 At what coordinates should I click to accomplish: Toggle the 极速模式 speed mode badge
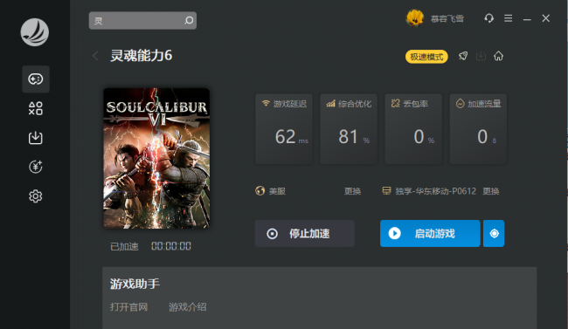coord(426,57)
